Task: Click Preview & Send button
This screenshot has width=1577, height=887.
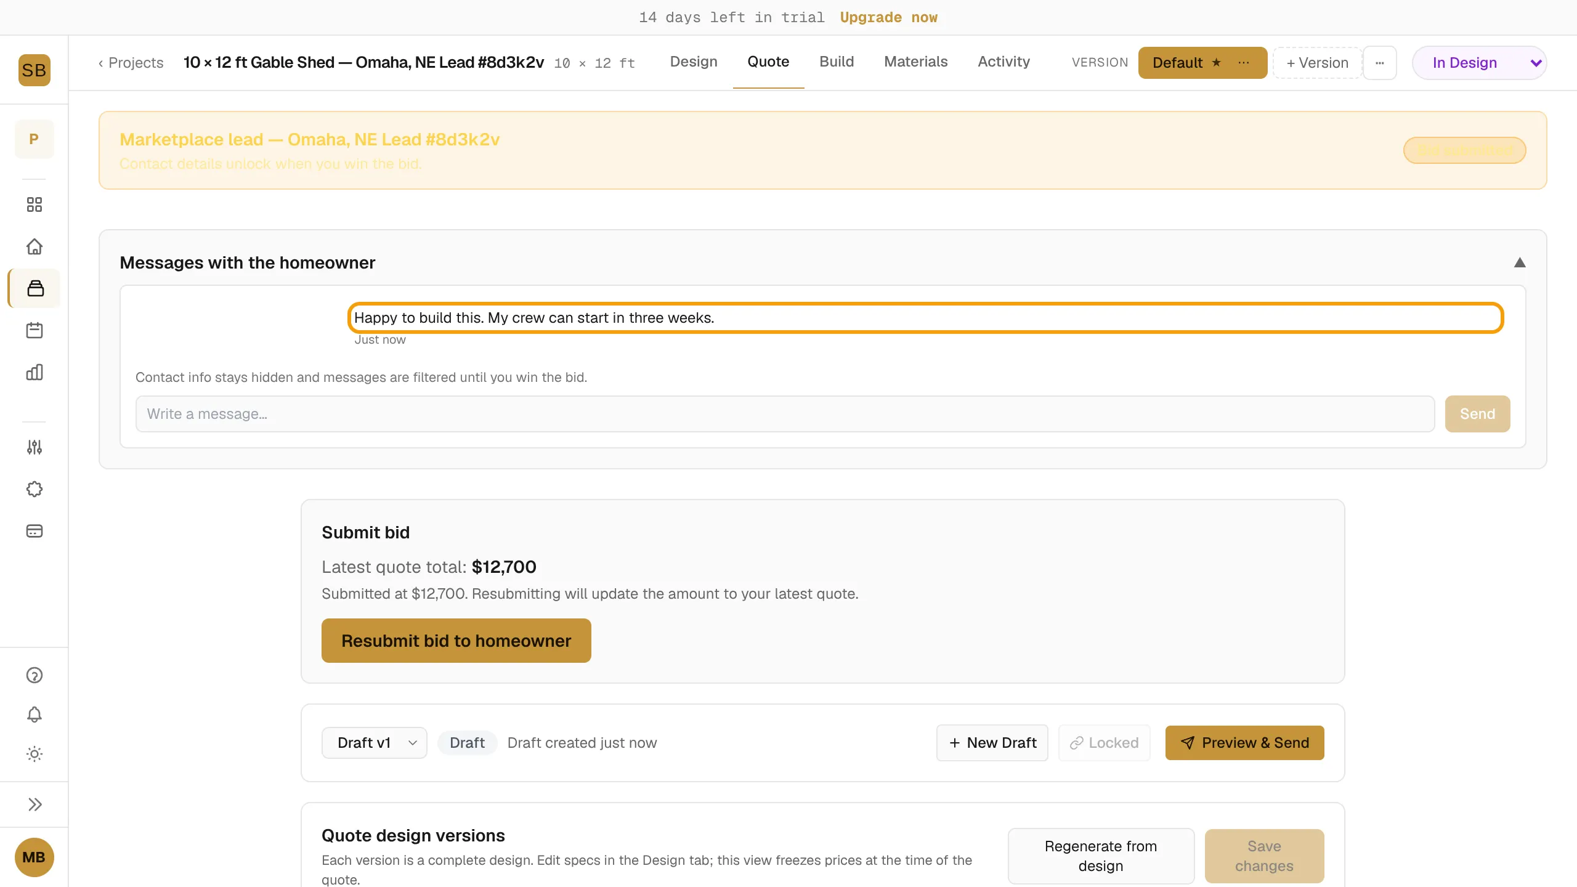Action: [1244, 743]
